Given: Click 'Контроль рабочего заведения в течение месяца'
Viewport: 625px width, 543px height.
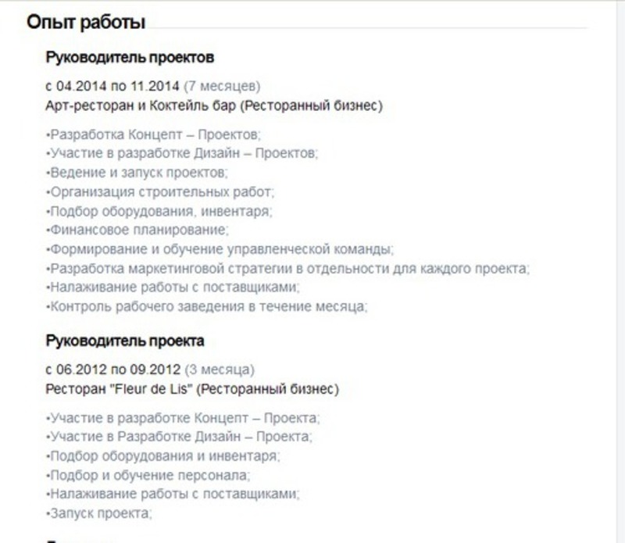Looking at the screenshot, I should tap(207, 306).
